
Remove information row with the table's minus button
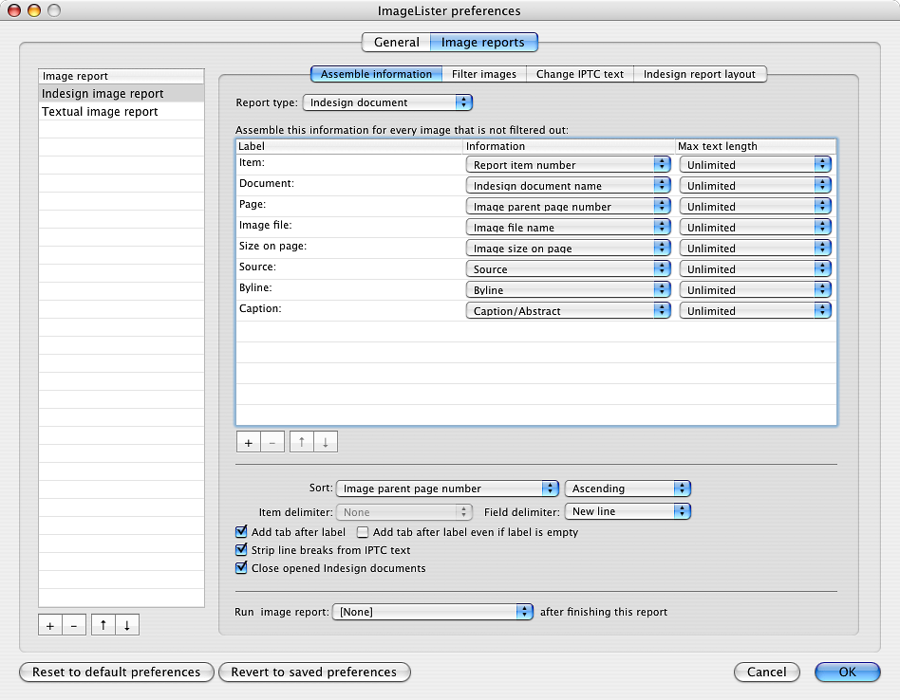pyautogui.click(x=272, y=442)
